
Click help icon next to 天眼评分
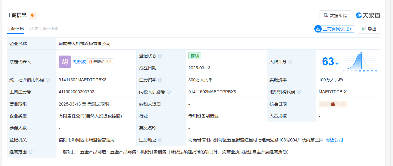290,62
